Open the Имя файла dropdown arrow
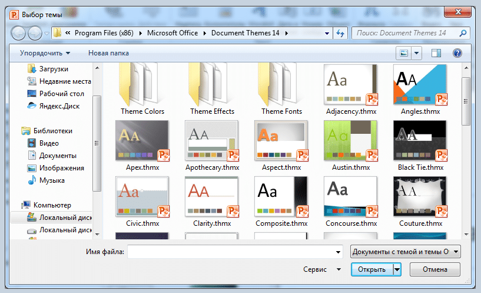Screen dimensions: 481x293 (338, 252)
